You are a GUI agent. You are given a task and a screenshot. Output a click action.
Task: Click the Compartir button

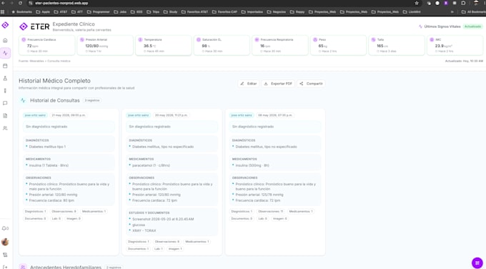[x=311, y=84]
